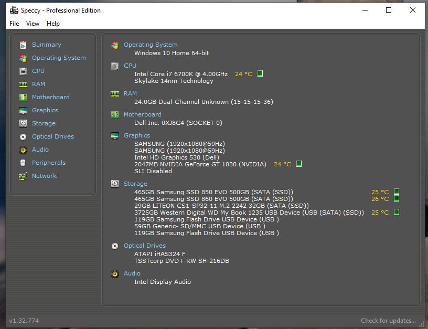Open the Storage section via its sidebar icon

[x=23, y=123]
